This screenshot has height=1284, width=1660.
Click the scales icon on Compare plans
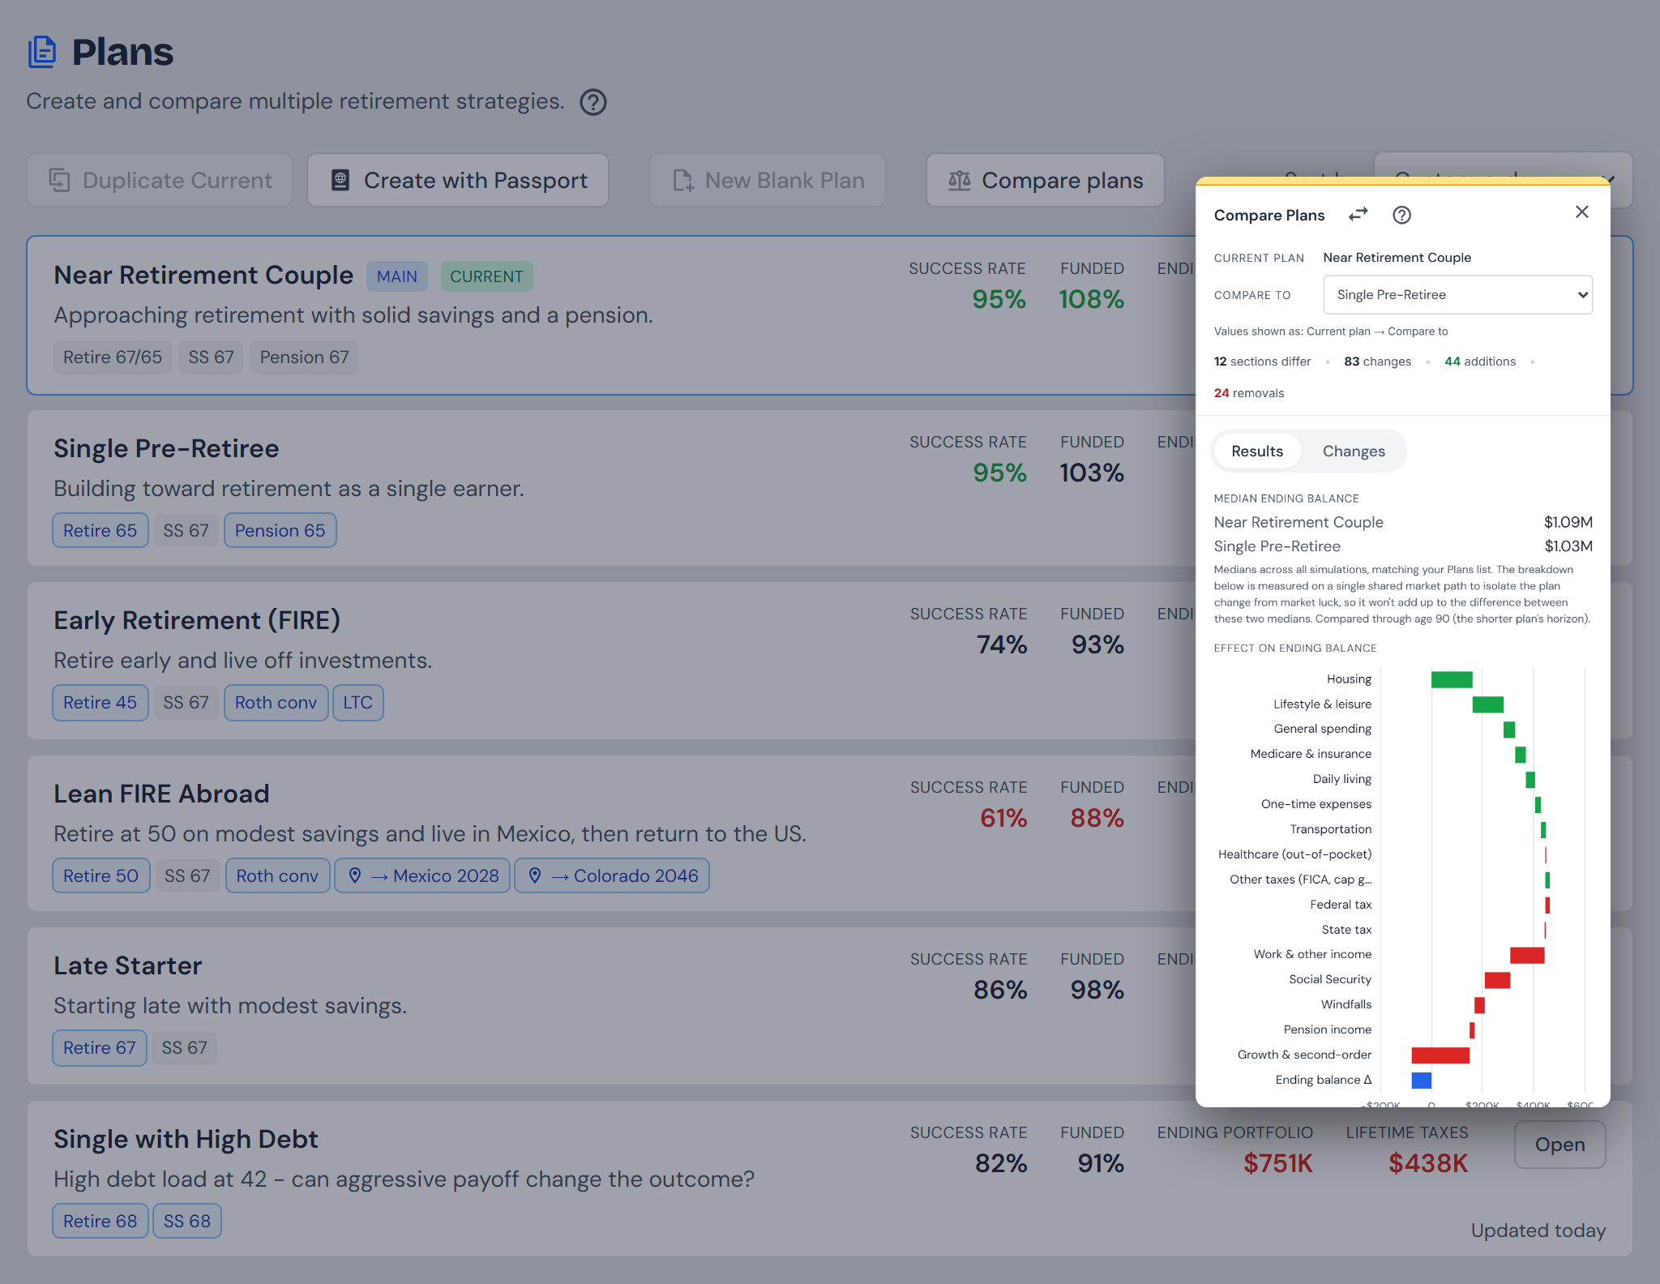(x=960, y=180)
